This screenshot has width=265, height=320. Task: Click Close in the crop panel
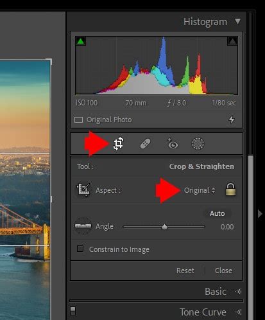223,271
